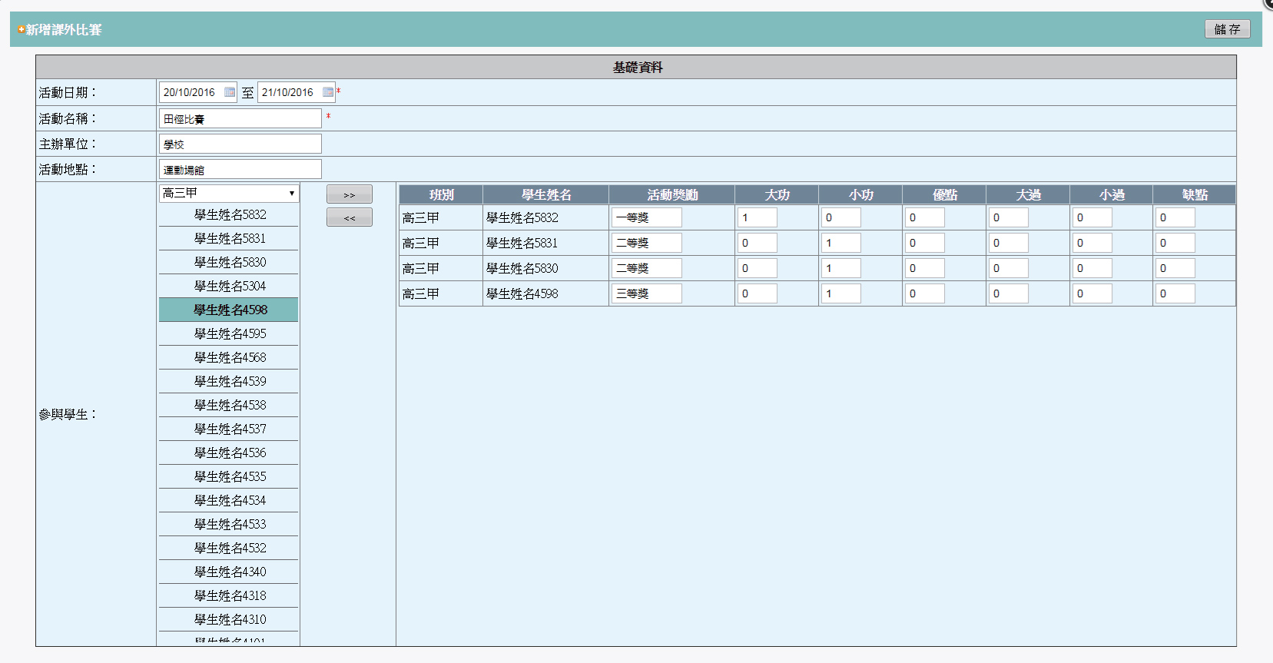Click the 小功 field for 學生姓名5831
Viewport: 1273px width, 663px height.
(x=840, y=243)
